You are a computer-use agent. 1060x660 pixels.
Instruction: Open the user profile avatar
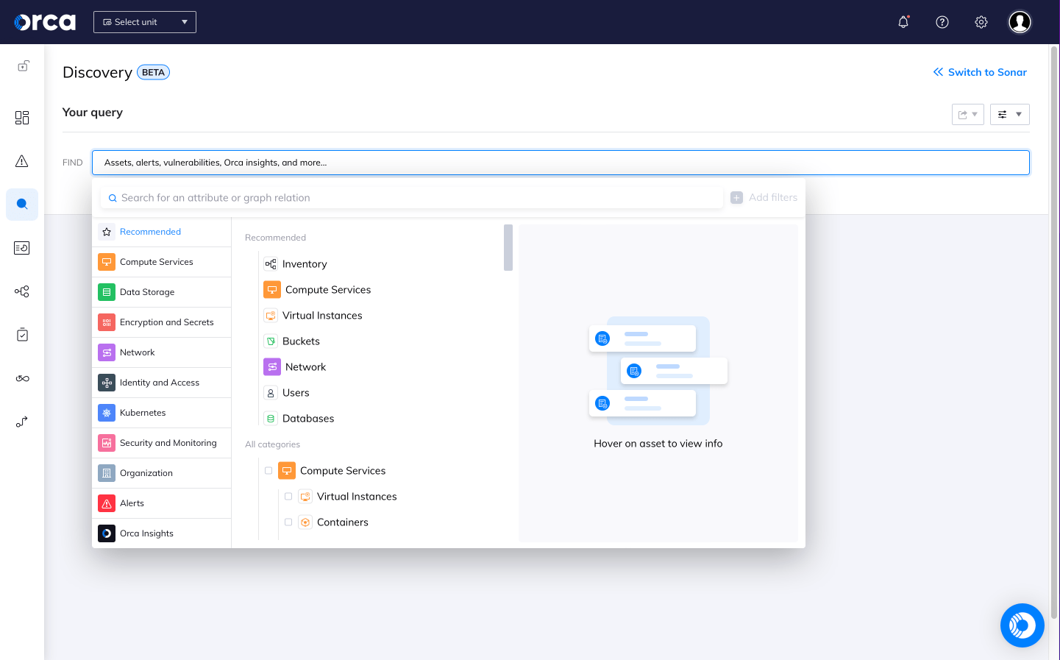click(1020, 22)
